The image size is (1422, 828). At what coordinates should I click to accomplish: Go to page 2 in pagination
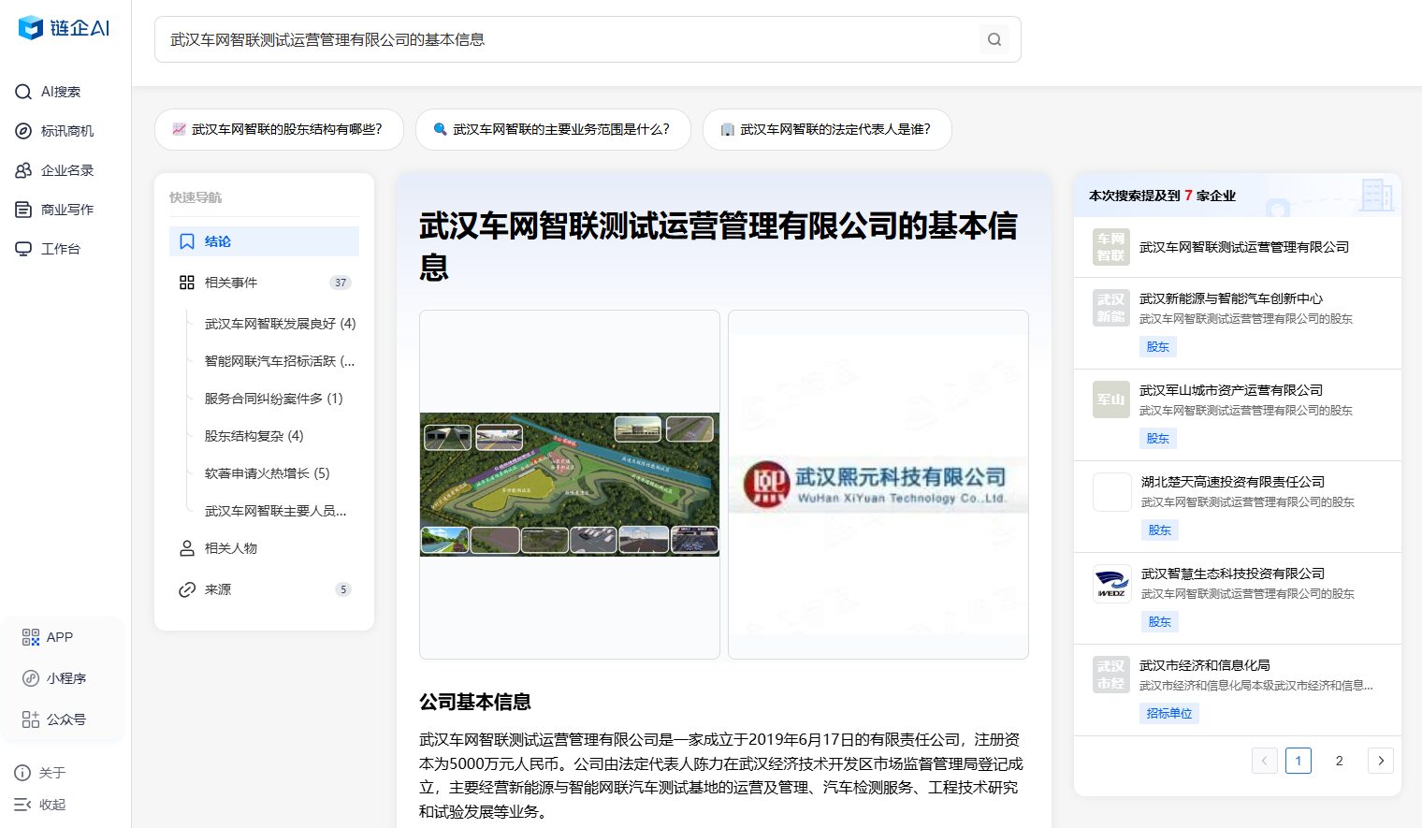tap(1340, 761)
